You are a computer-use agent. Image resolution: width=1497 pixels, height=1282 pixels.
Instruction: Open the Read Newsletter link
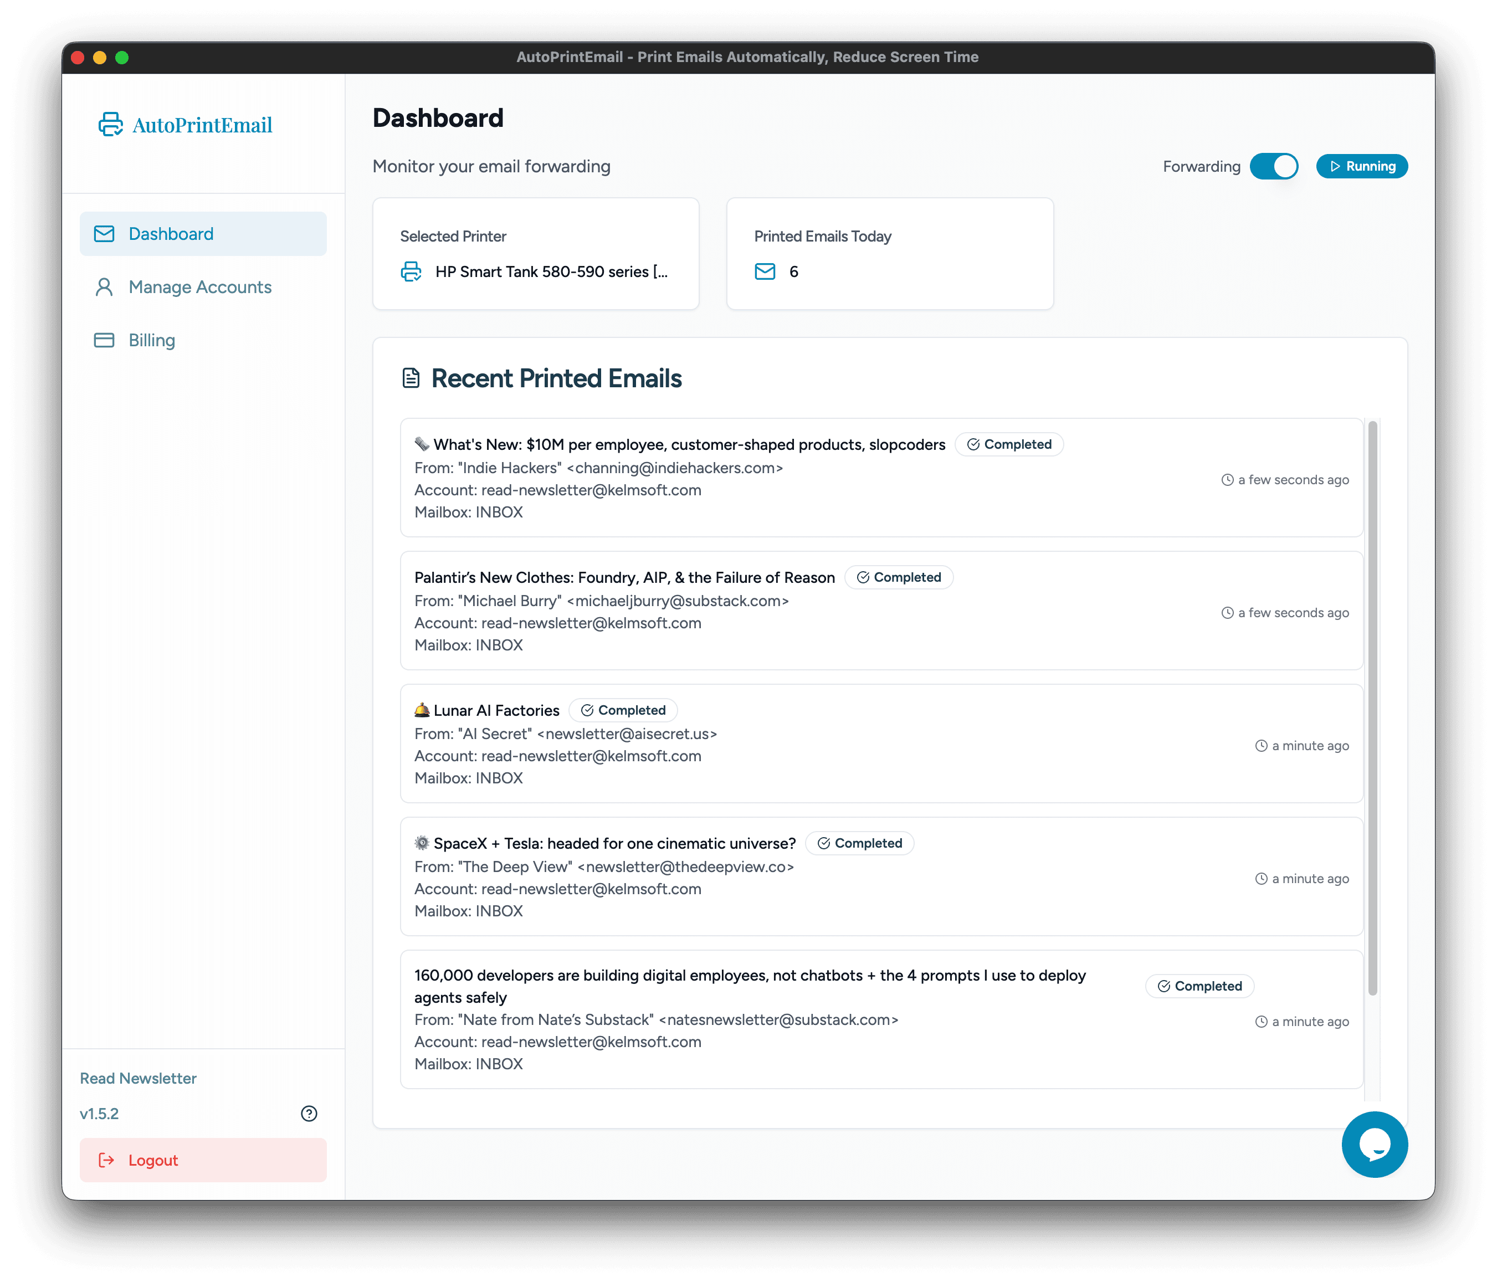[138, 1078]
